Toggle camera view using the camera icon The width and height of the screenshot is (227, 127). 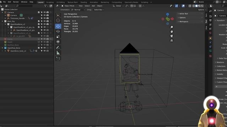pos(172,36)
